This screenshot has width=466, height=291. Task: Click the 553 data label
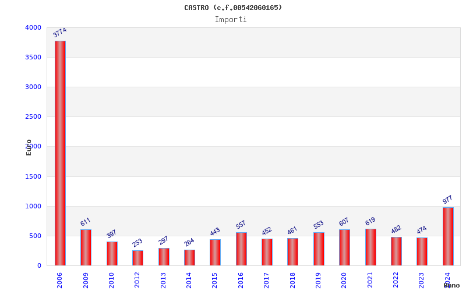click(x=318, y=225)
